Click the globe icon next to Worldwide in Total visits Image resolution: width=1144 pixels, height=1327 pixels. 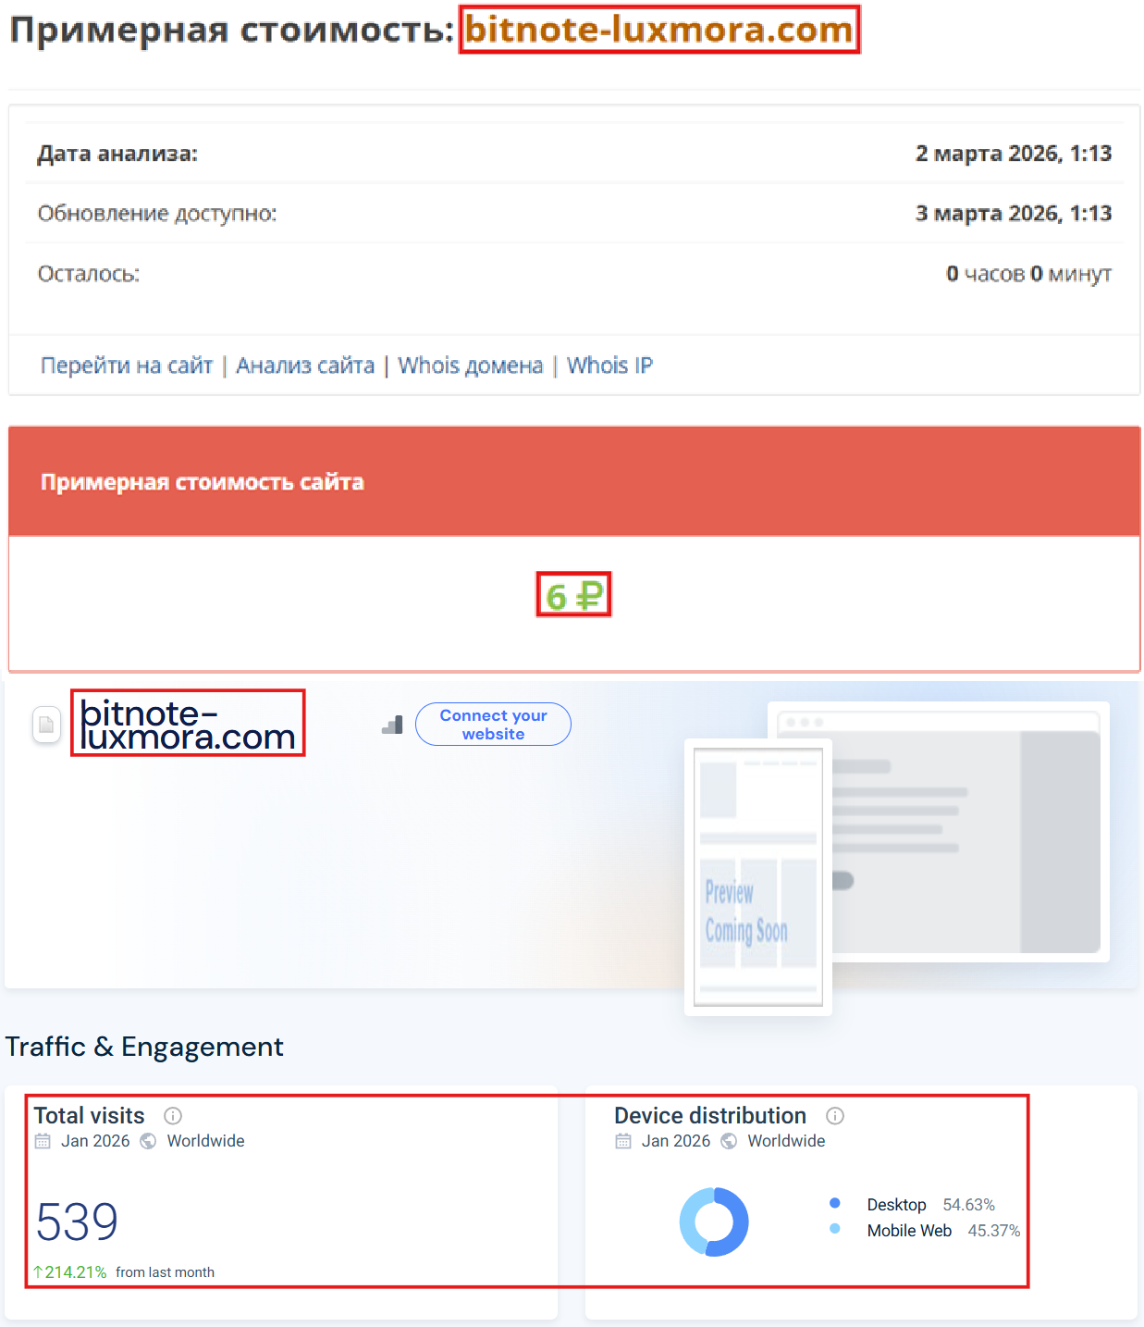point(147,1141)
